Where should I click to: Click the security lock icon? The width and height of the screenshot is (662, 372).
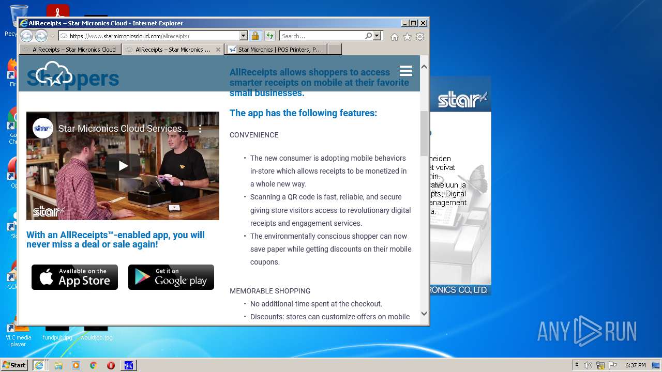tap(255, 36)
